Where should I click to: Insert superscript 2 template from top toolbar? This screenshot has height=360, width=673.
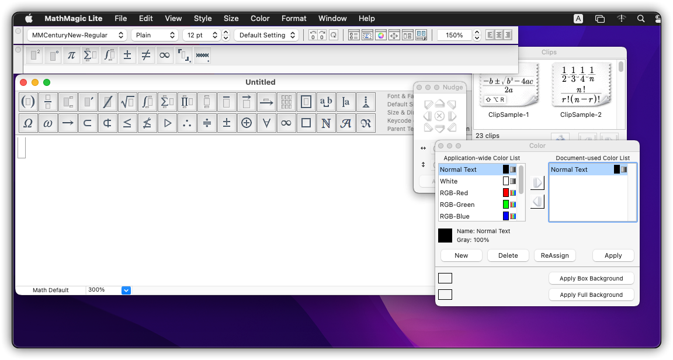[34, 56]
